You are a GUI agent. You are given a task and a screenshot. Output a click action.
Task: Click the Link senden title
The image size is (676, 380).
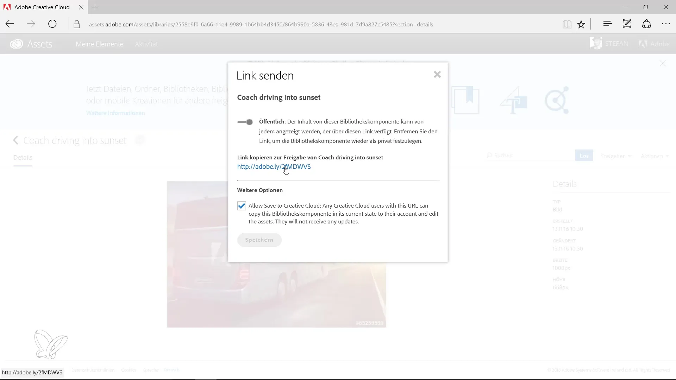coord(265,76)
